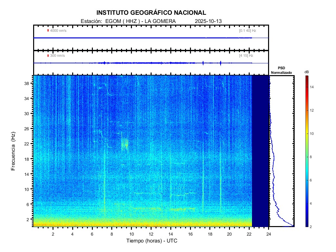Click the red 300 nm/s scale marker
This screenshot has height=252, width=336.
pos(48,56)
